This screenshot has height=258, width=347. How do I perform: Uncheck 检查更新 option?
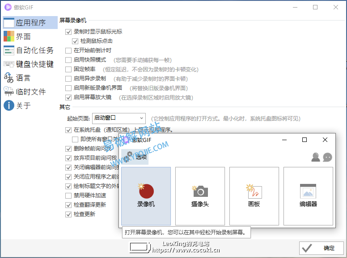pyautogui.click(x=68, y=214)
